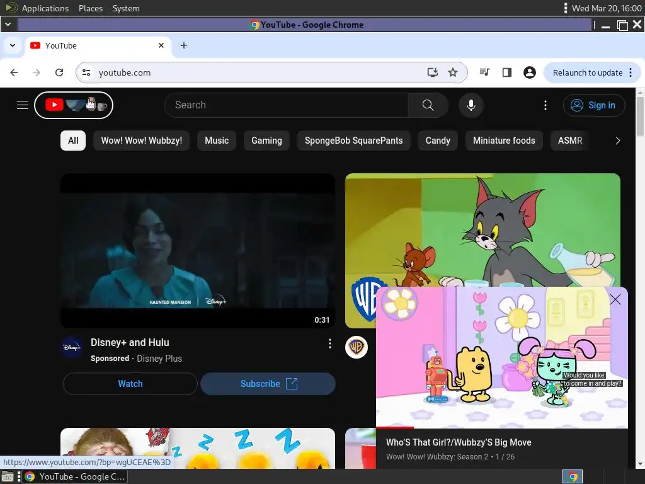
Task: Reload the page
Action: click(59, 72)
